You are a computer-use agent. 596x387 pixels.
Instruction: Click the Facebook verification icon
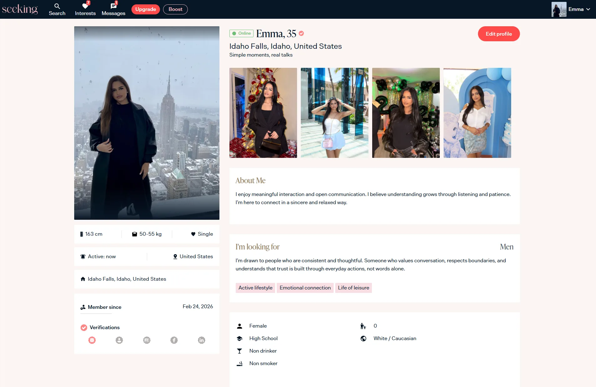coord(174,340)
